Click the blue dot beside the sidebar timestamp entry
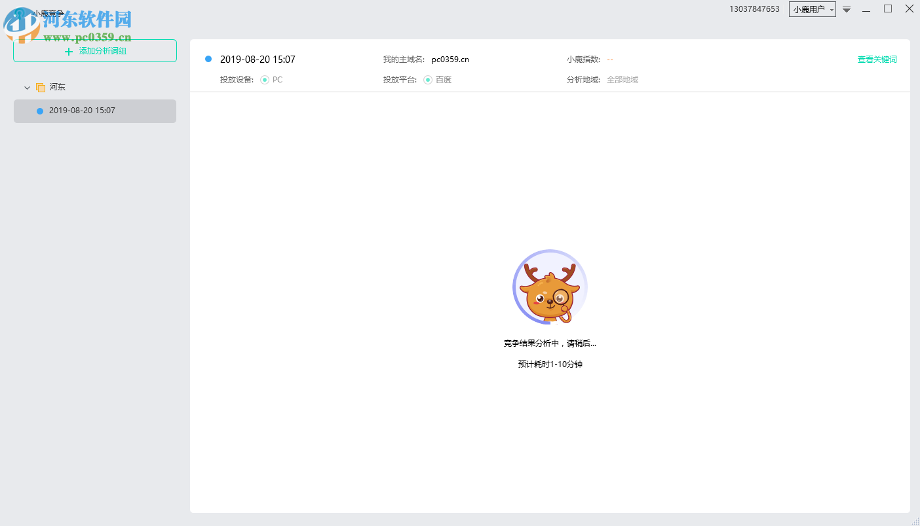The width and height of the screenshot is (920, 526). coord(39,111)
